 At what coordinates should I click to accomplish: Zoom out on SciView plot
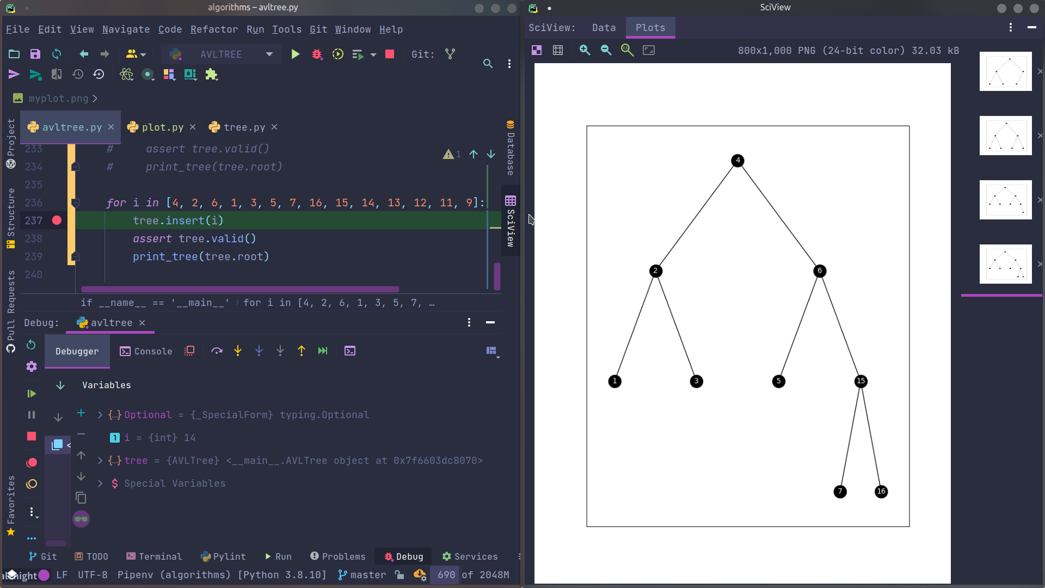606,50
